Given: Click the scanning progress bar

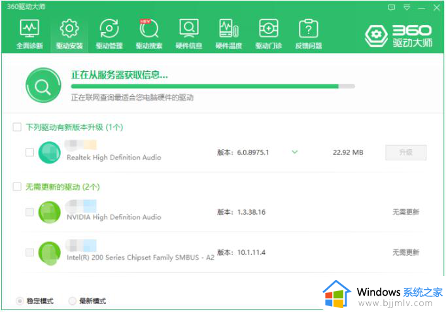Looking at the screenshot, I should pyautogui.click(x=213, y=86).
